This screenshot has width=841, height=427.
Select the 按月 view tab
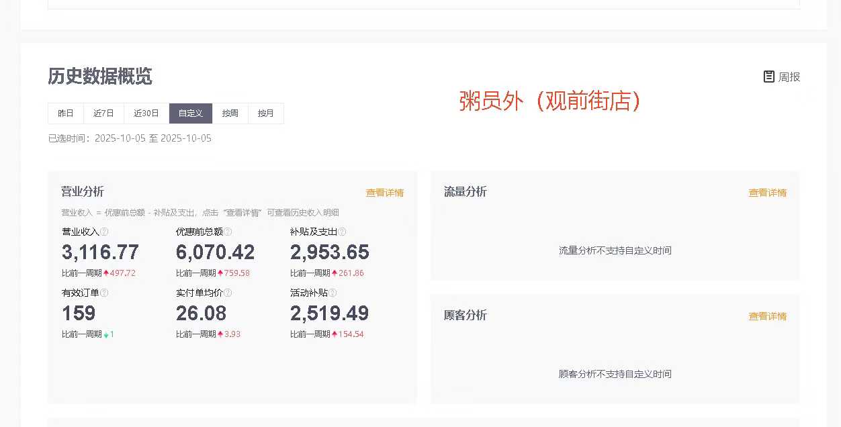point(266,113)
